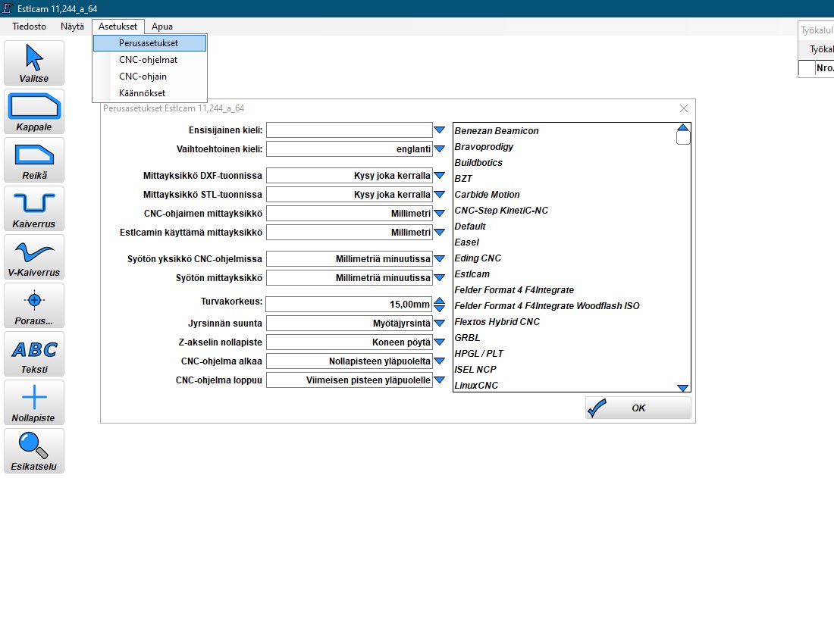Expand Syötön yksikkö CNC-ohjelmissa dropdown arrow
Screen dimensions: 834x644
[439, 259]
